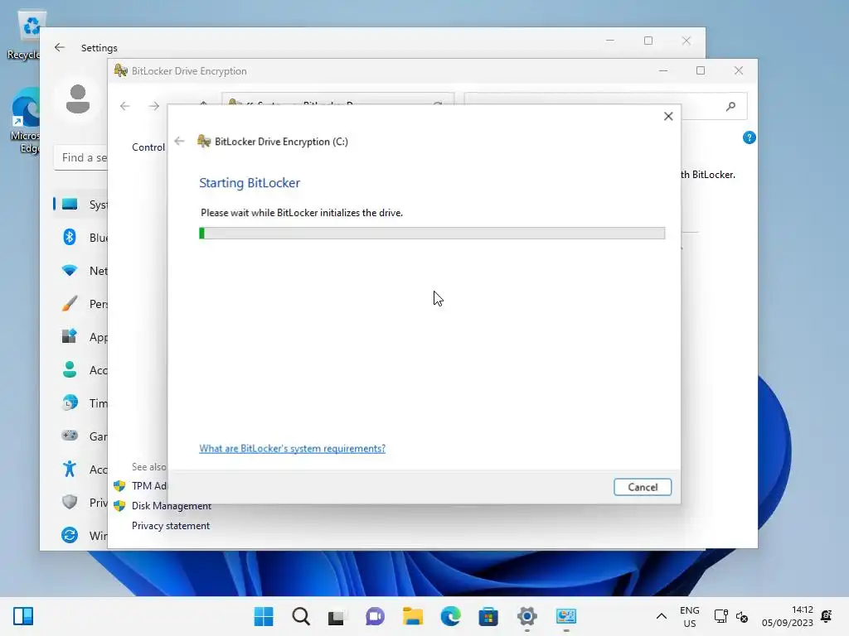
Task: Open taskbar Search
Action: tap(301, 616)
